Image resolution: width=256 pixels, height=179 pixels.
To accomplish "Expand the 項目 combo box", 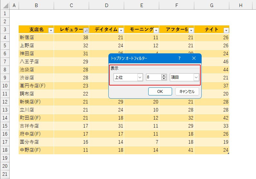I will [196, 77].
